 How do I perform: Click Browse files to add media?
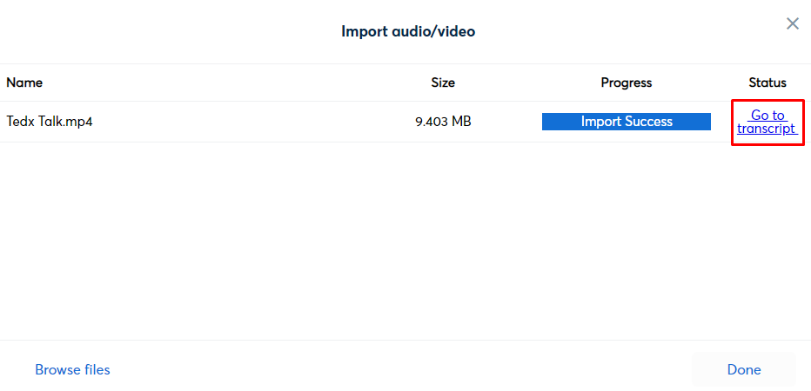[x=72, y=370]
